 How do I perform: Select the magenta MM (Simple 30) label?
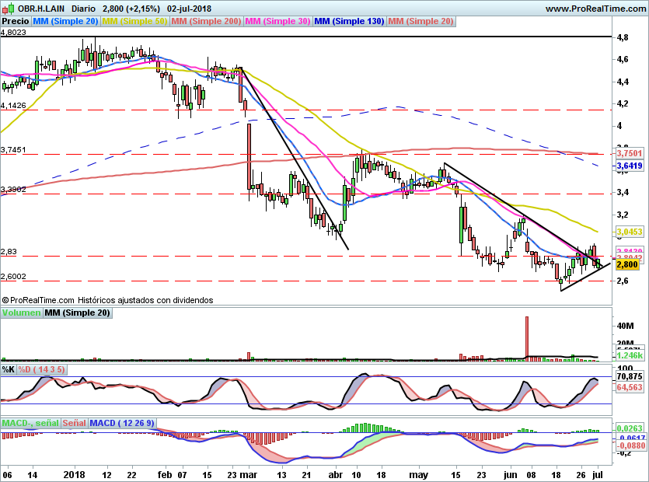(x=277, y=22)
